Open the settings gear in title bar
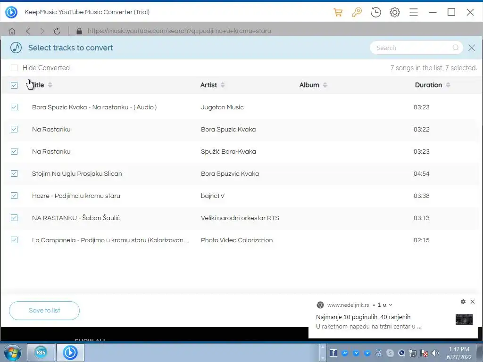The width and height of the screenshot is (483, 362). (x=395, y=12)
